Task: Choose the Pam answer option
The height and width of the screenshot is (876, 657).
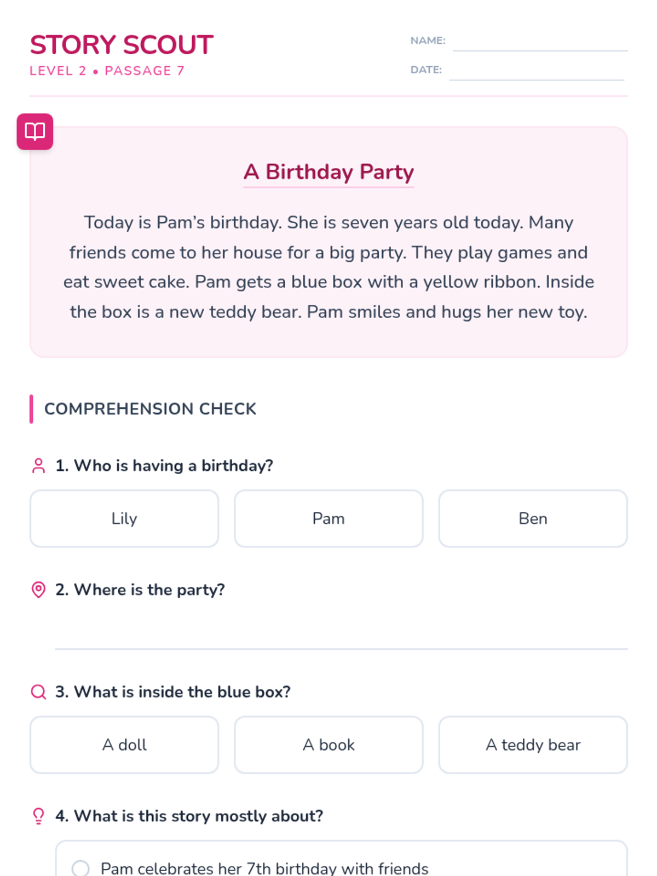Action: pyautogui.click(x=328, y=518)
